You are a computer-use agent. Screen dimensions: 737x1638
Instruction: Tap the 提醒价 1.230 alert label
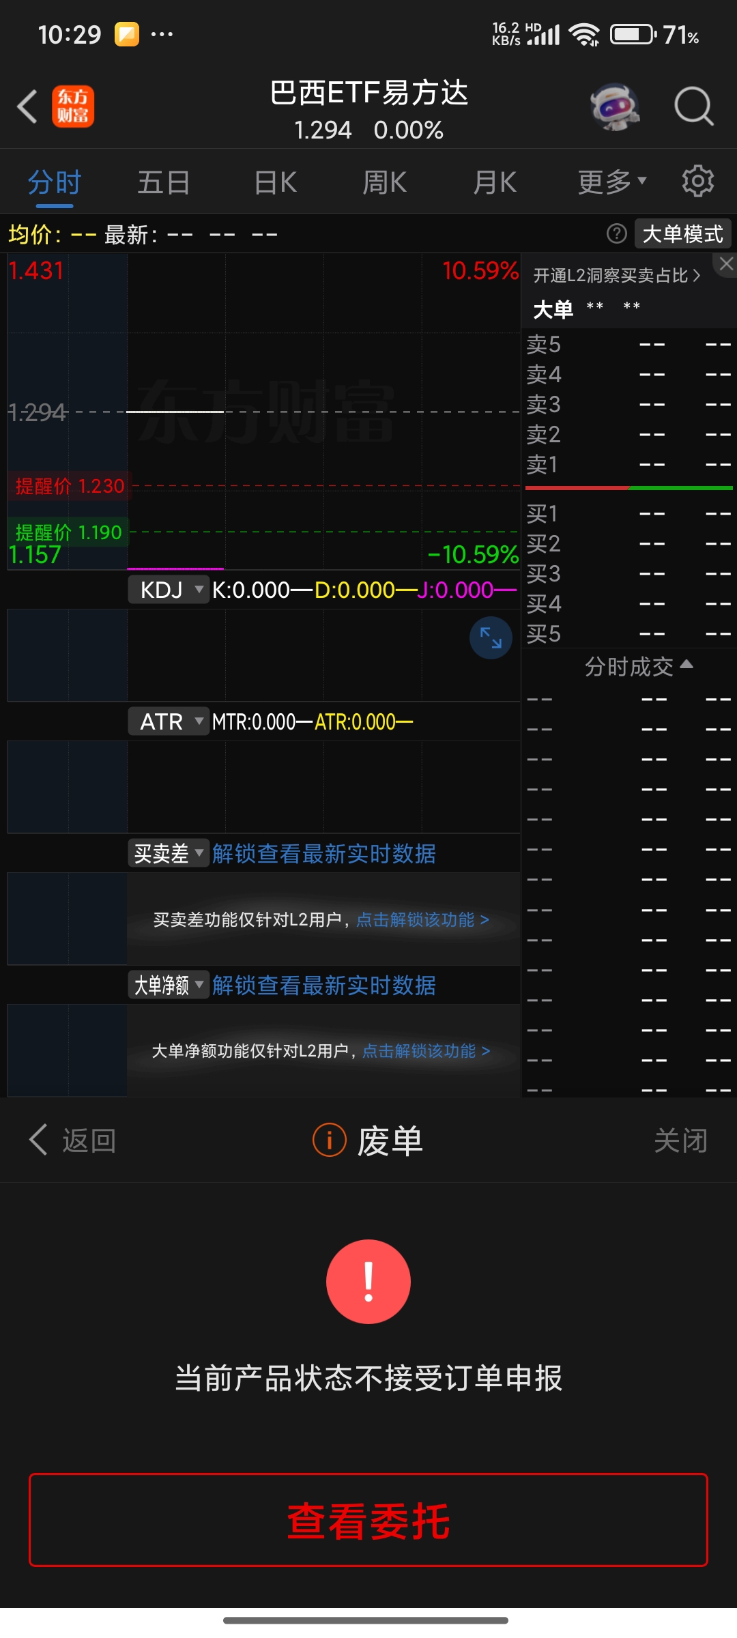tap(70, 486)
